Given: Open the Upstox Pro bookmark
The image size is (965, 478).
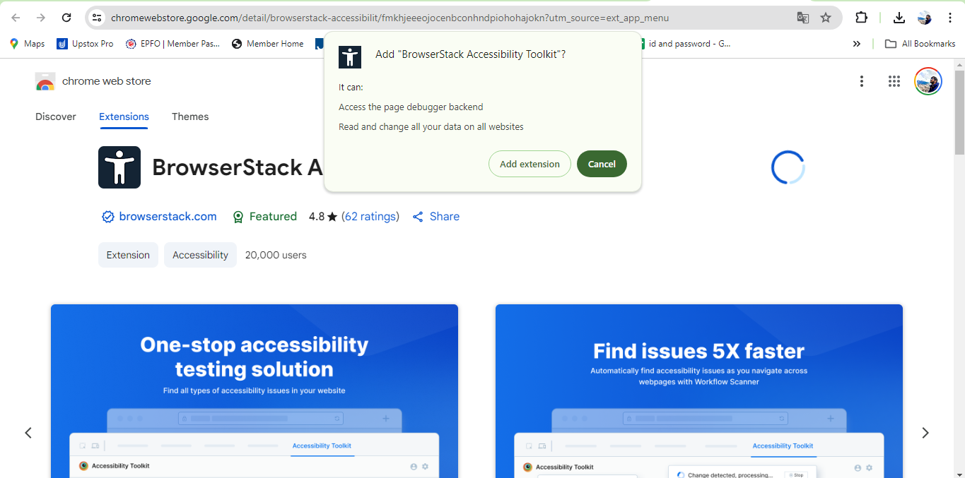Looking at the screenshot, I should tap(85, 44).
